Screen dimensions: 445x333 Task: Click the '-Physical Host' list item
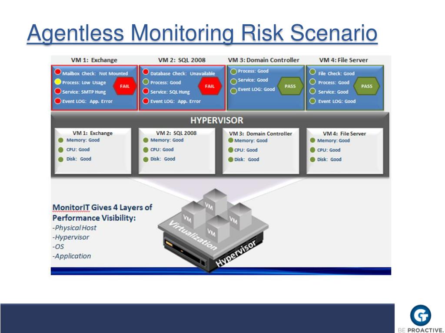[x=74, y=228]
